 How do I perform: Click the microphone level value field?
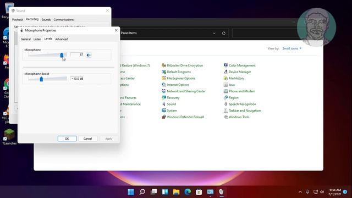click(77, 55)
